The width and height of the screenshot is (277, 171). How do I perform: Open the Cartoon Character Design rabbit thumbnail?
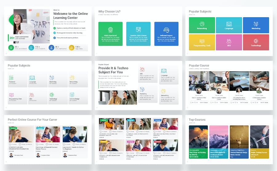[x=239, y=136]
